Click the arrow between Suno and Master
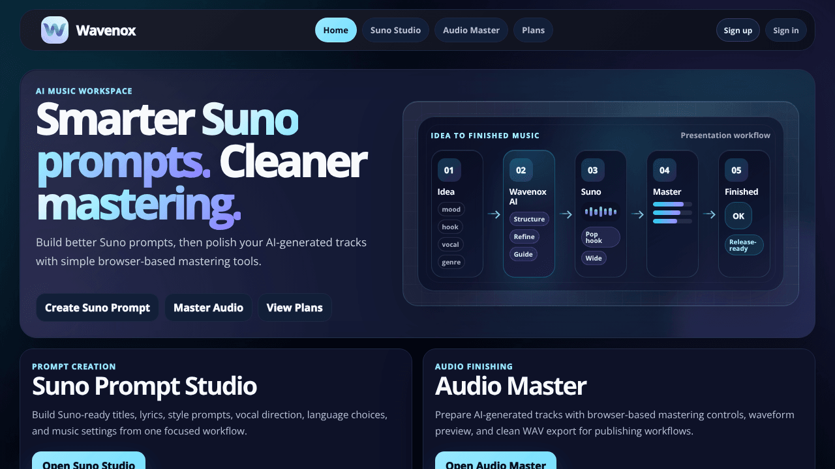 (x=637, y=214)
